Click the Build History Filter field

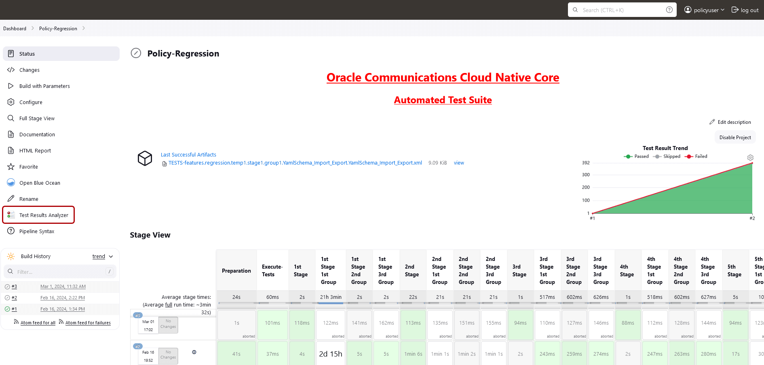point(60,272)
